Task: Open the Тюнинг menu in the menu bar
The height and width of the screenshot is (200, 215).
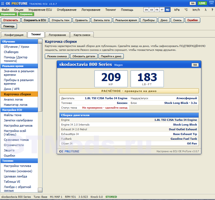Action: pos(110,10)
